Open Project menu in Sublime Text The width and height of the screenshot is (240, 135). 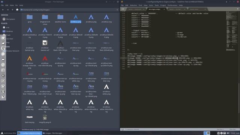(x=163, y=5)
